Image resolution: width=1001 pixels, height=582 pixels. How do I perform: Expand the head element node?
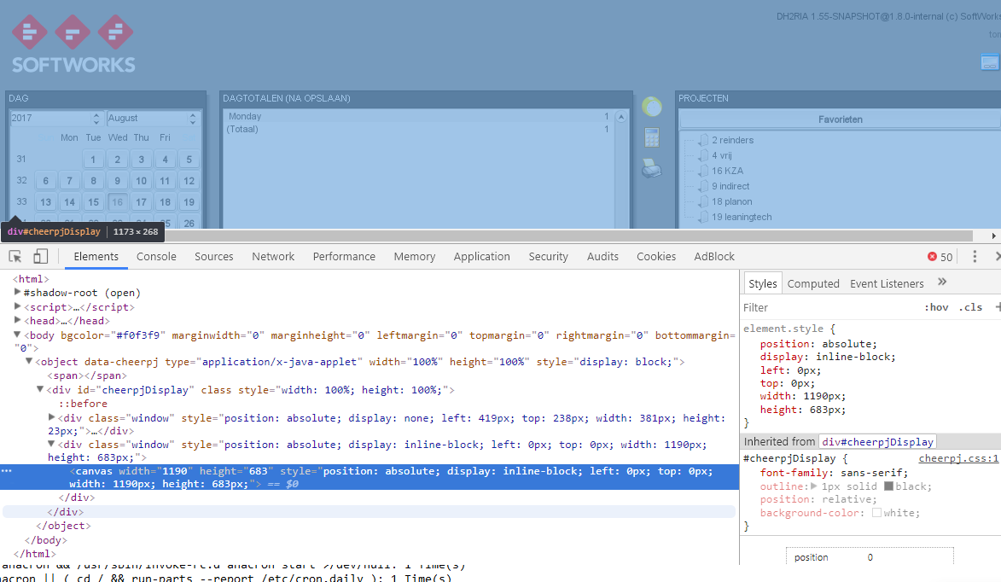pos(17,320)
